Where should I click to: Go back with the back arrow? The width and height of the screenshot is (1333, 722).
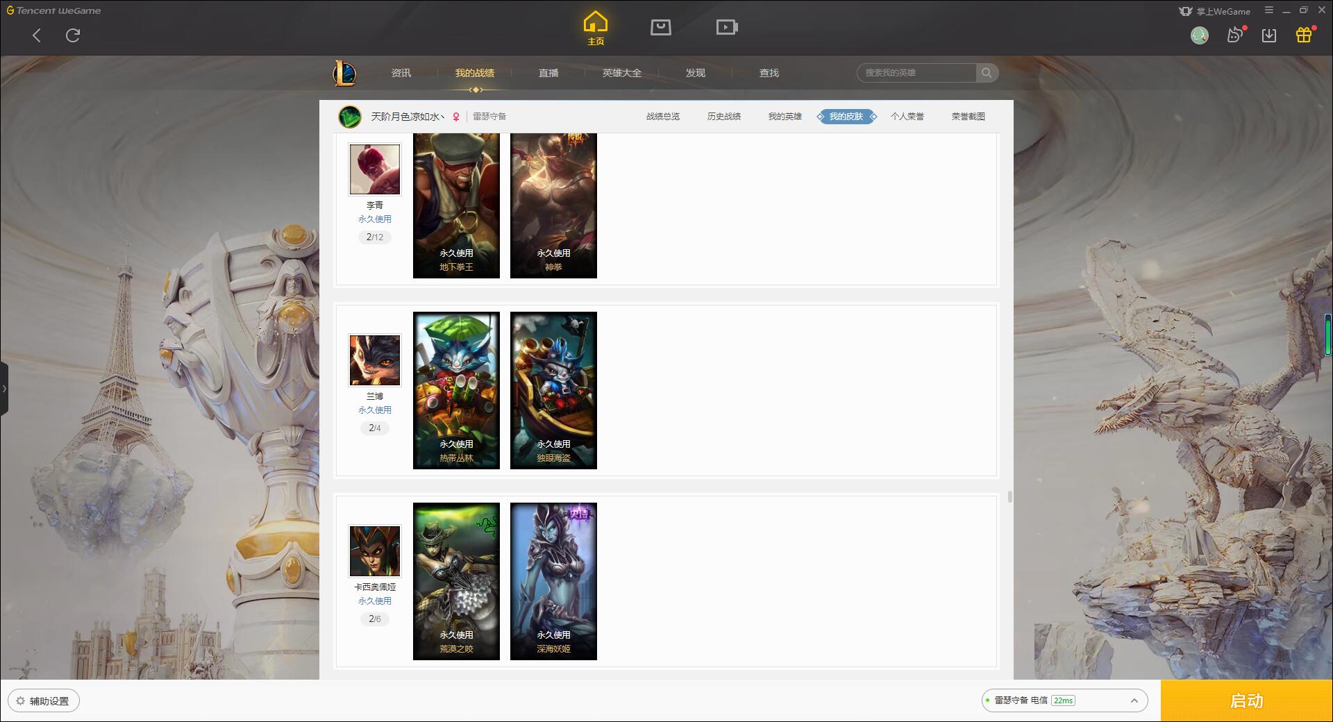point(37,35)
